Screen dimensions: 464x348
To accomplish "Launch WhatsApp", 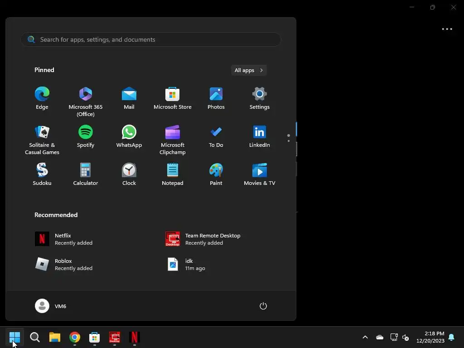I will click(x=129, y=136).
